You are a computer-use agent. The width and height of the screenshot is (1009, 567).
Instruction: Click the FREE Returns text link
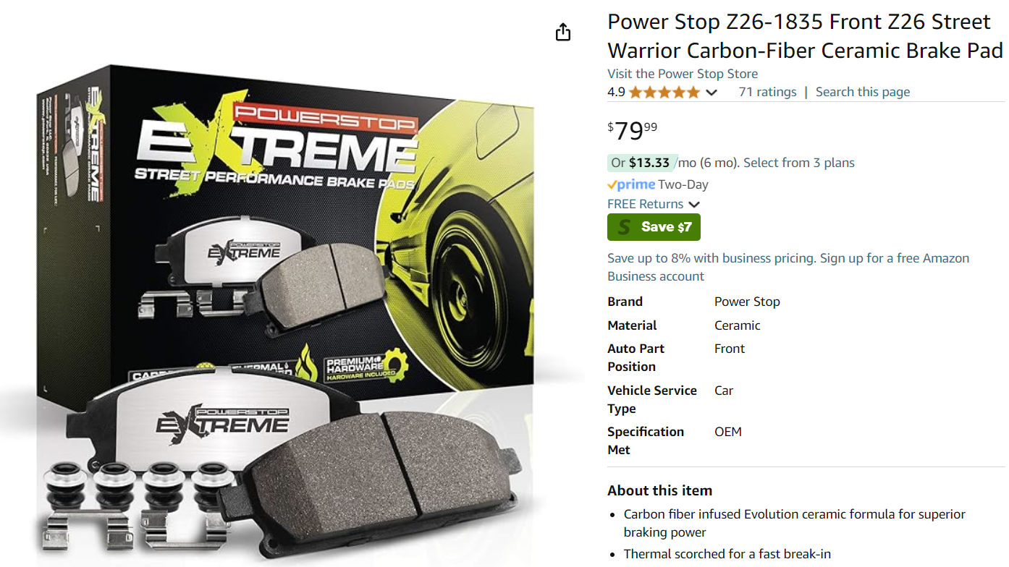[645, 204]
